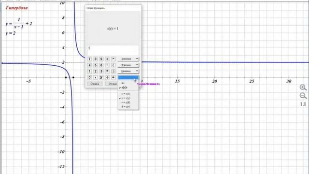Click the f(y) = 1 preview area
Image resolution: width=309 pixels, height=174 pixels.
pyautogui.click(x=113, y=29)
